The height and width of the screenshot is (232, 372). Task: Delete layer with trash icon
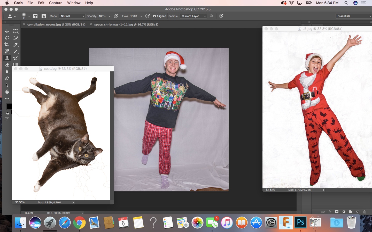(365, 212)
